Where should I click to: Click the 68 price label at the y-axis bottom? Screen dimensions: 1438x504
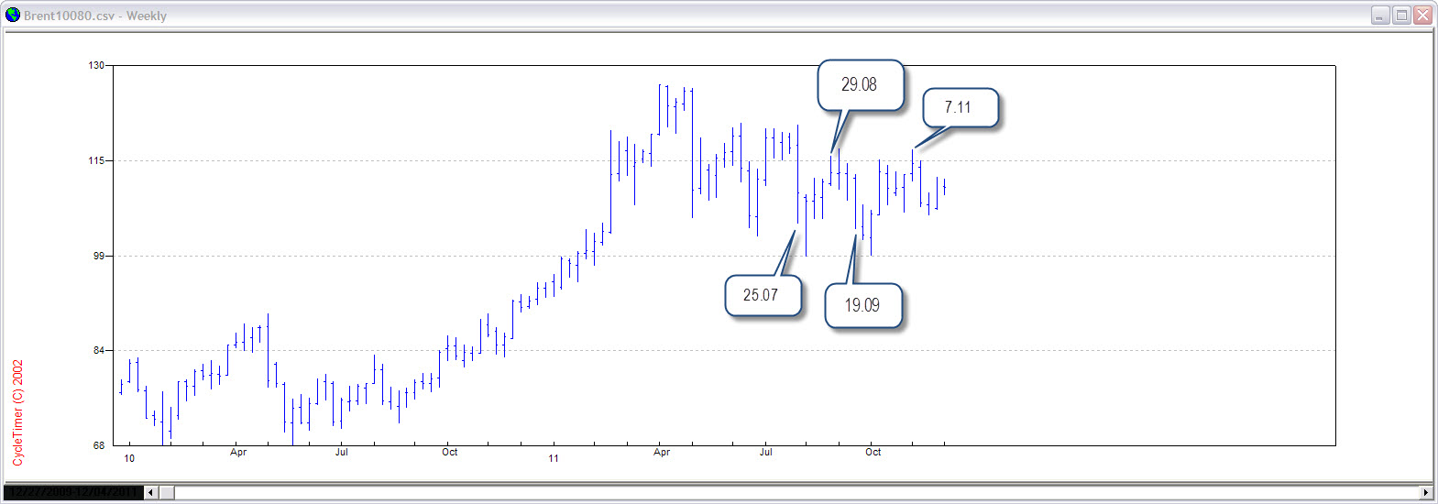pos(99,445)
